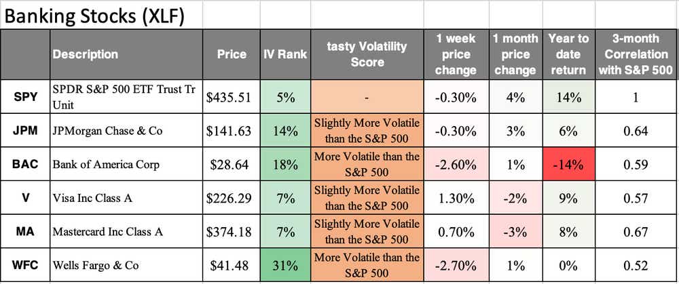Click the Bank of America Corp description cell
Viewport: 679px width, 284px height.
tap(126, 164)
